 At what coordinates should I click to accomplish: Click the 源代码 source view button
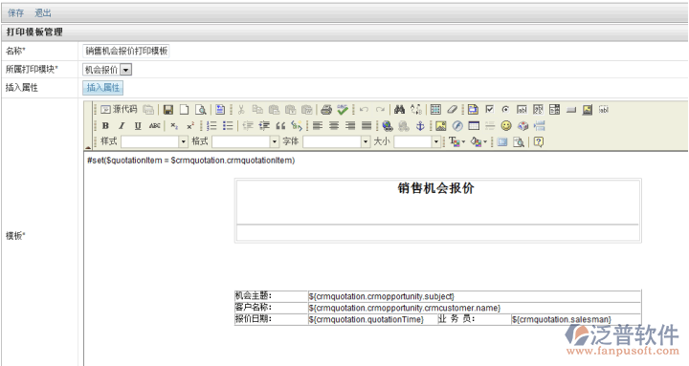pos(119,109)
